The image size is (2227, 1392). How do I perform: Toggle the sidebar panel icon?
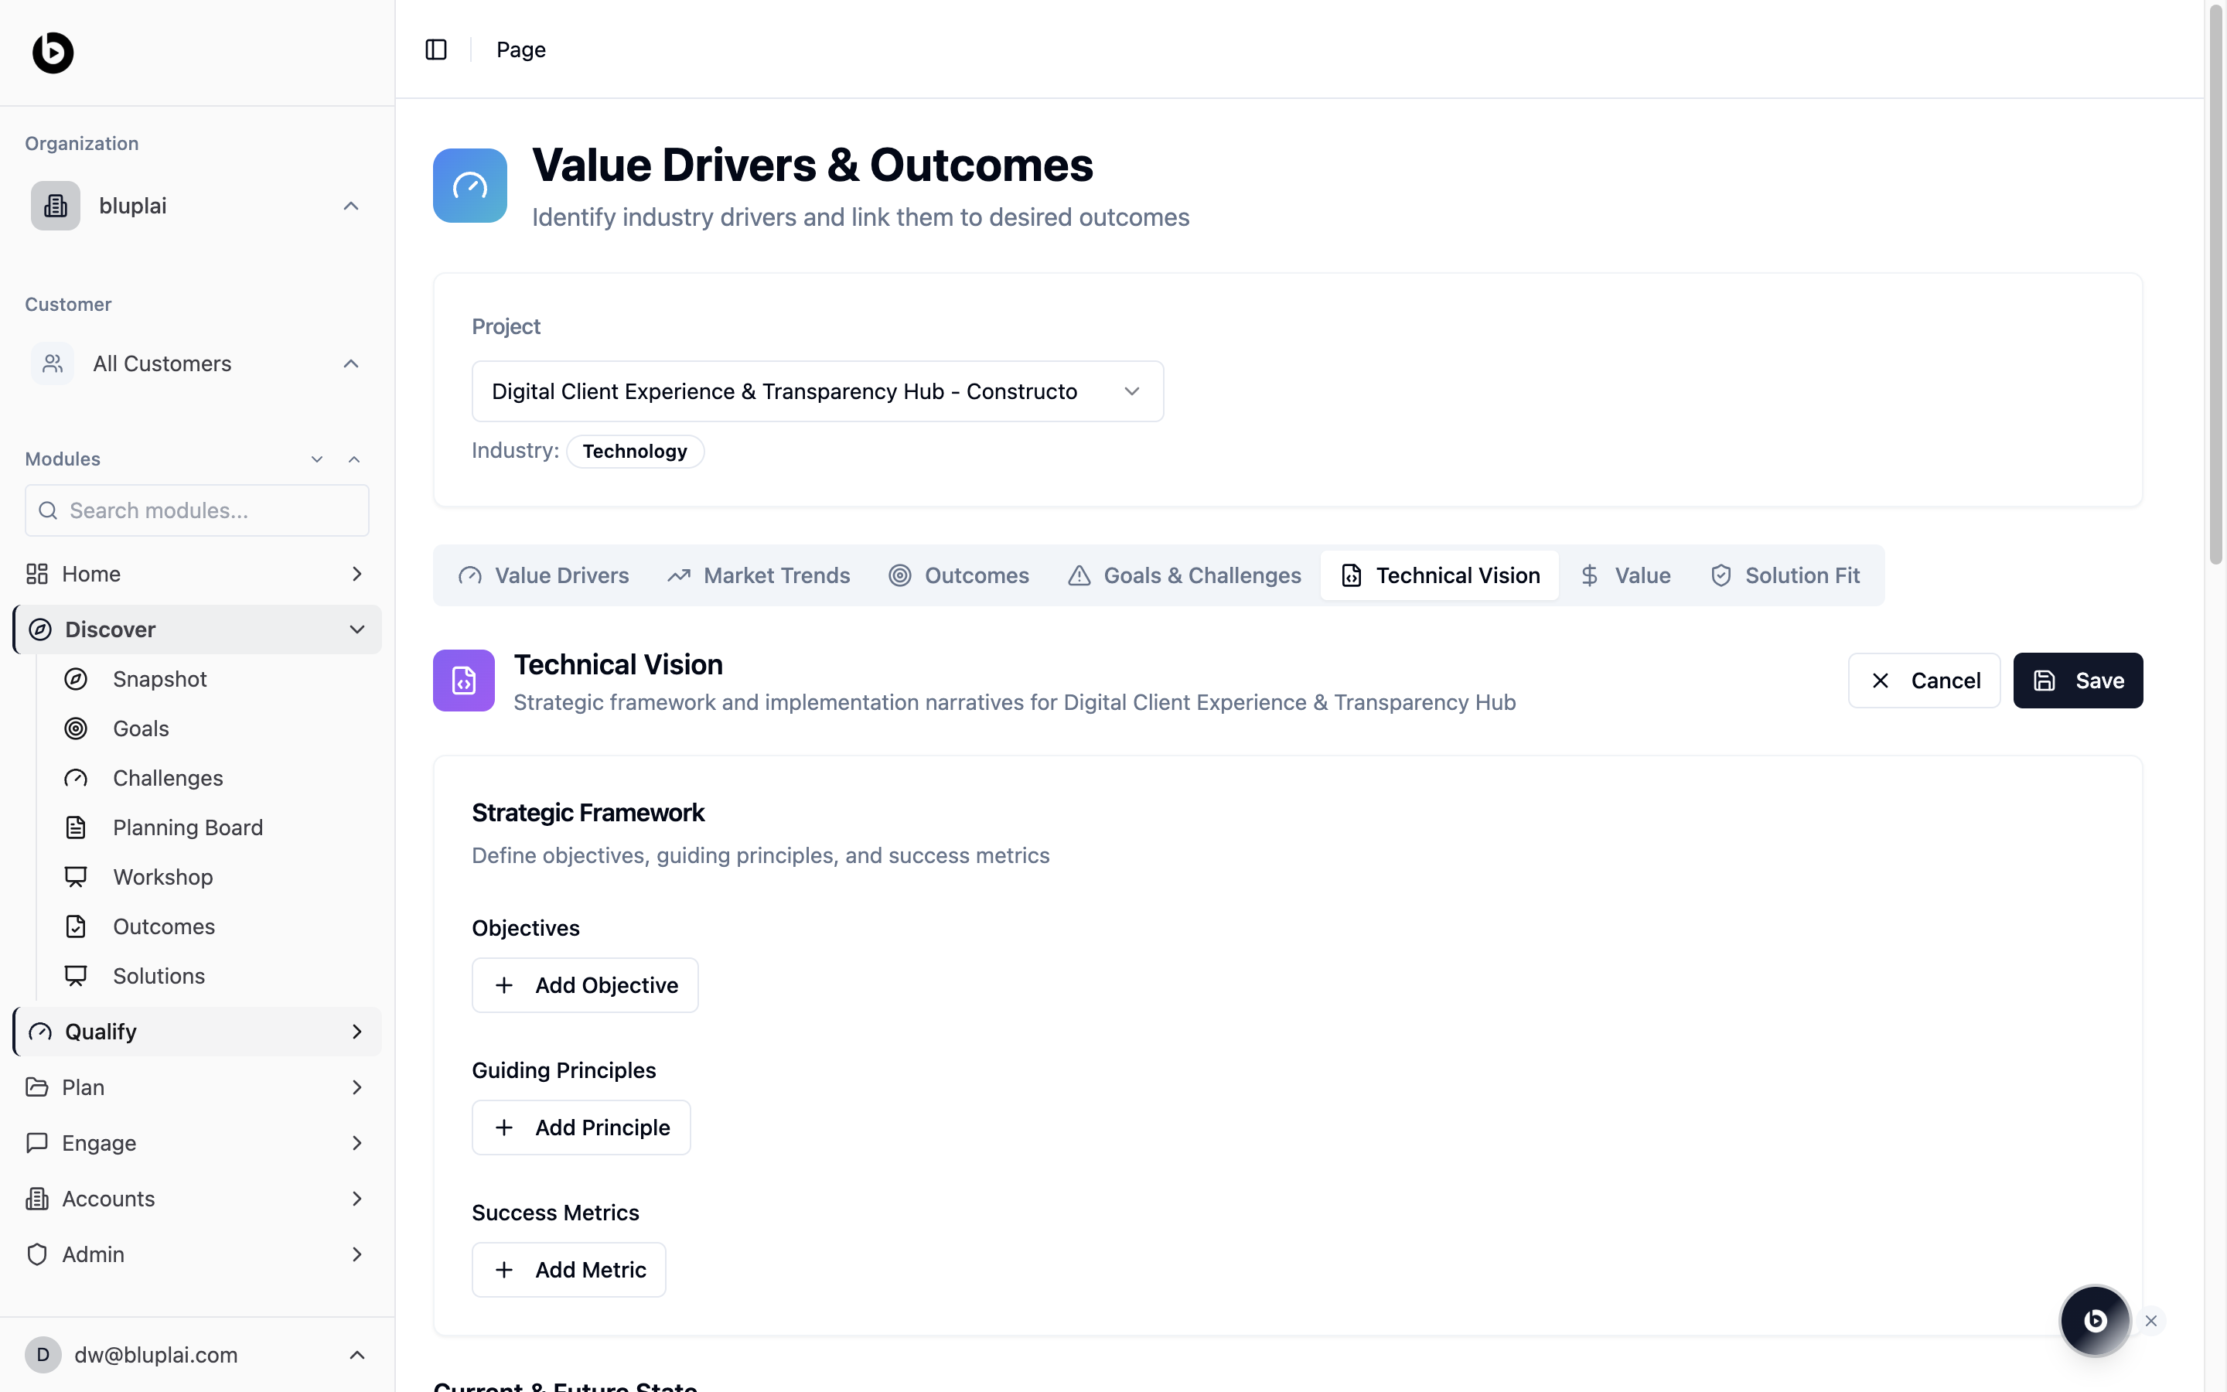436,49
